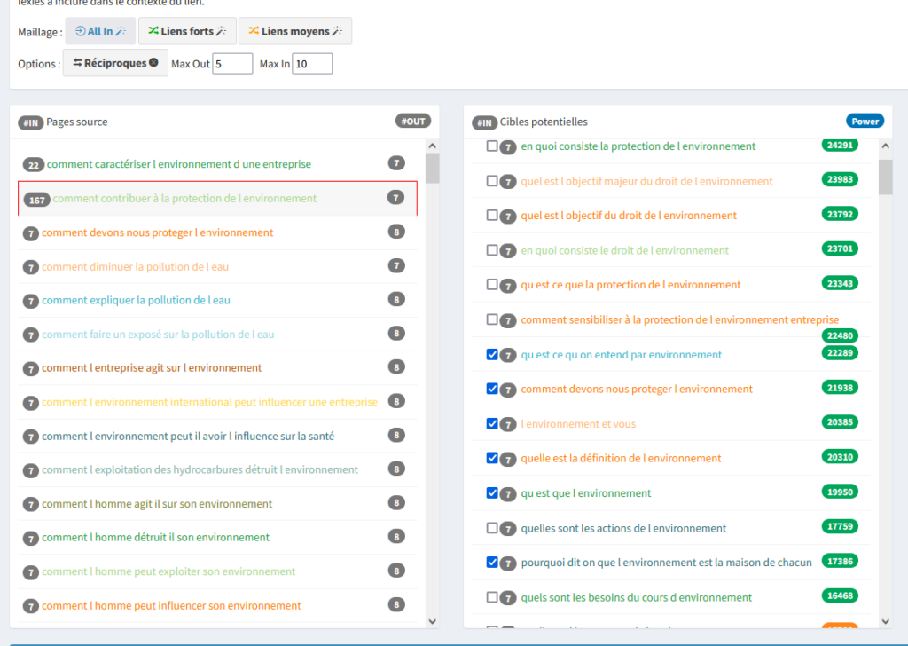
Task: Uncheck 'l environnement et vous' checkbox
Action: (492, 424)
